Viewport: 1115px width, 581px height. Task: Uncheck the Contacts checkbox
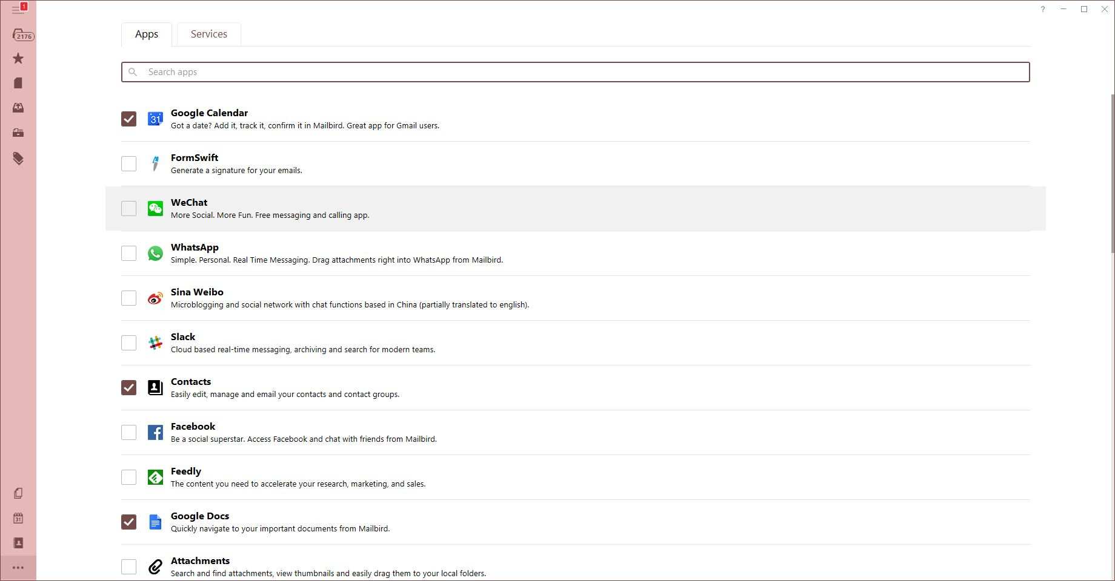pos(128,387)
